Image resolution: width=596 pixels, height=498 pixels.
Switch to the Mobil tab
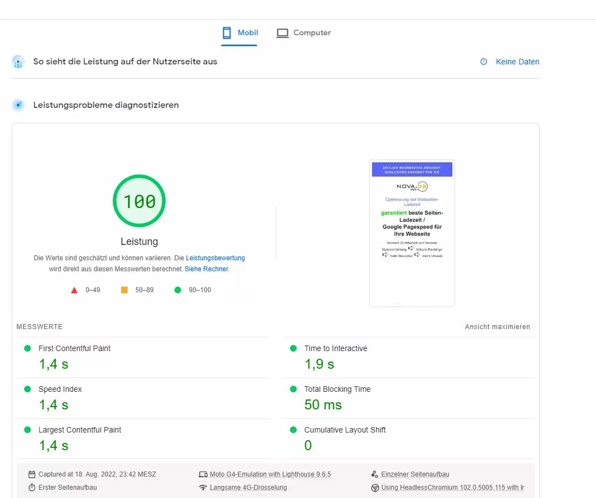(x=239, y=33)
